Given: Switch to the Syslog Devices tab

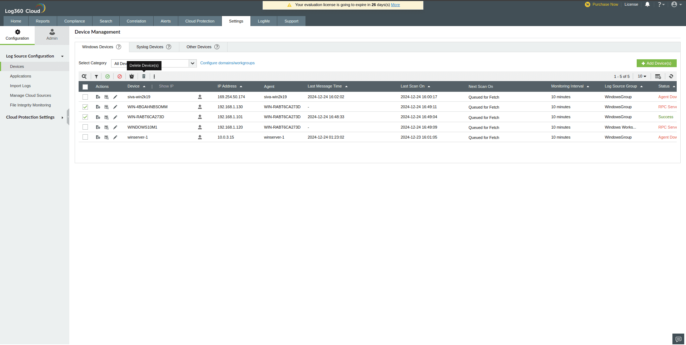Looking at the screenshot, I should 150,46.
